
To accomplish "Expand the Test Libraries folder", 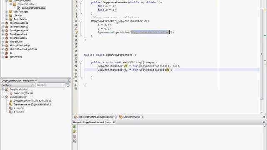I will (7, 19).
